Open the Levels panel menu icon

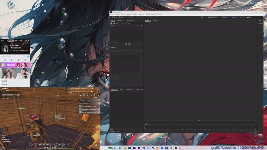[149, 124]
